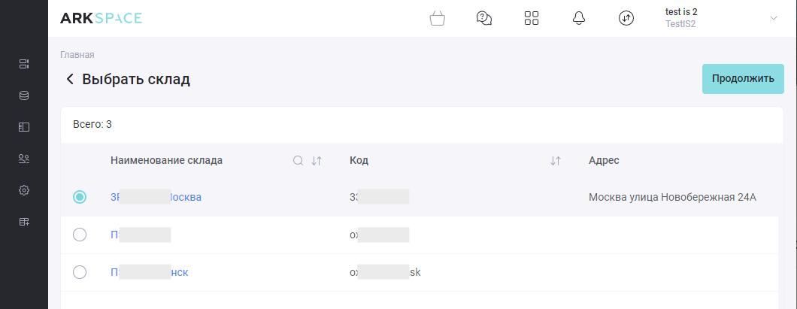The image size is (797, 309).
Task: Go back using the arrow beside Выбрать склад
Action: point(70,79)
